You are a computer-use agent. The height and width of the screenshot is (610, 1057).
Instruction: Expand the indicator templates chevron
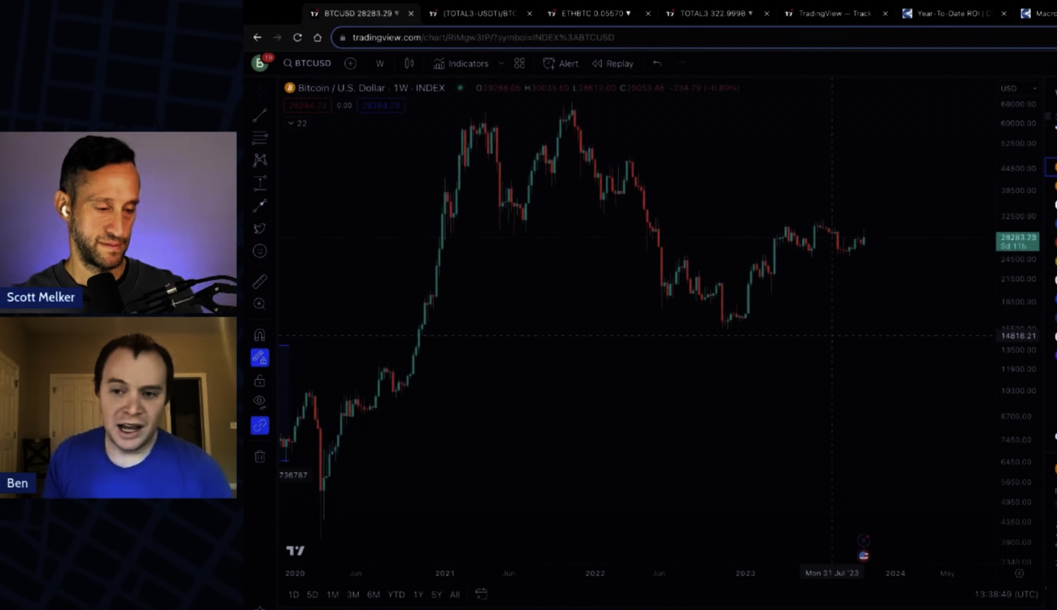click(501, 63)
